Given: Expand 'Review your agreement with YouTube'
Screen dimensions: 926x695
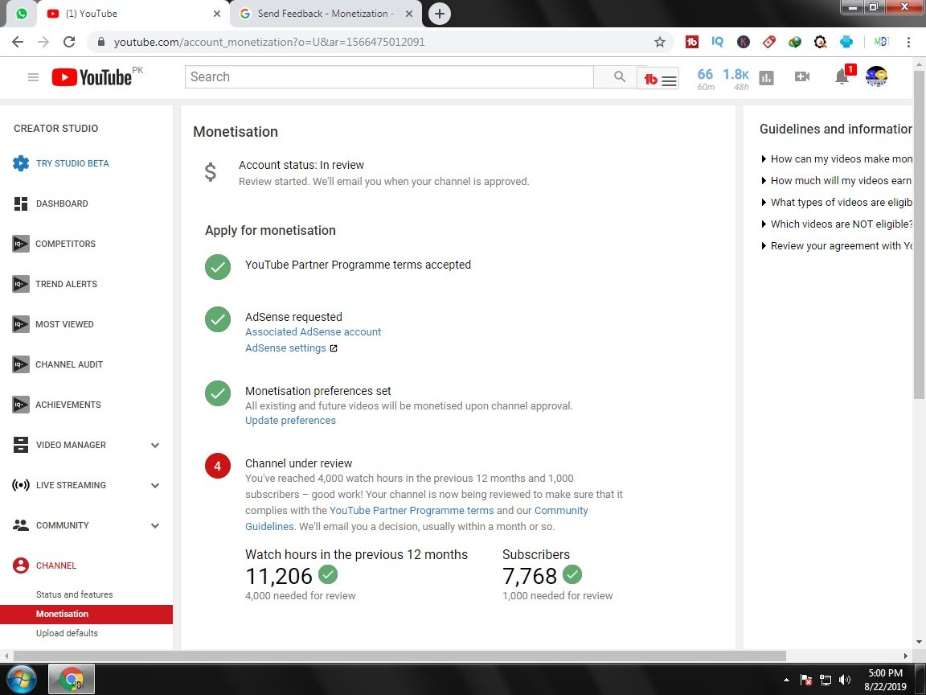Looking at the screenshot, I should pos(836,246).
